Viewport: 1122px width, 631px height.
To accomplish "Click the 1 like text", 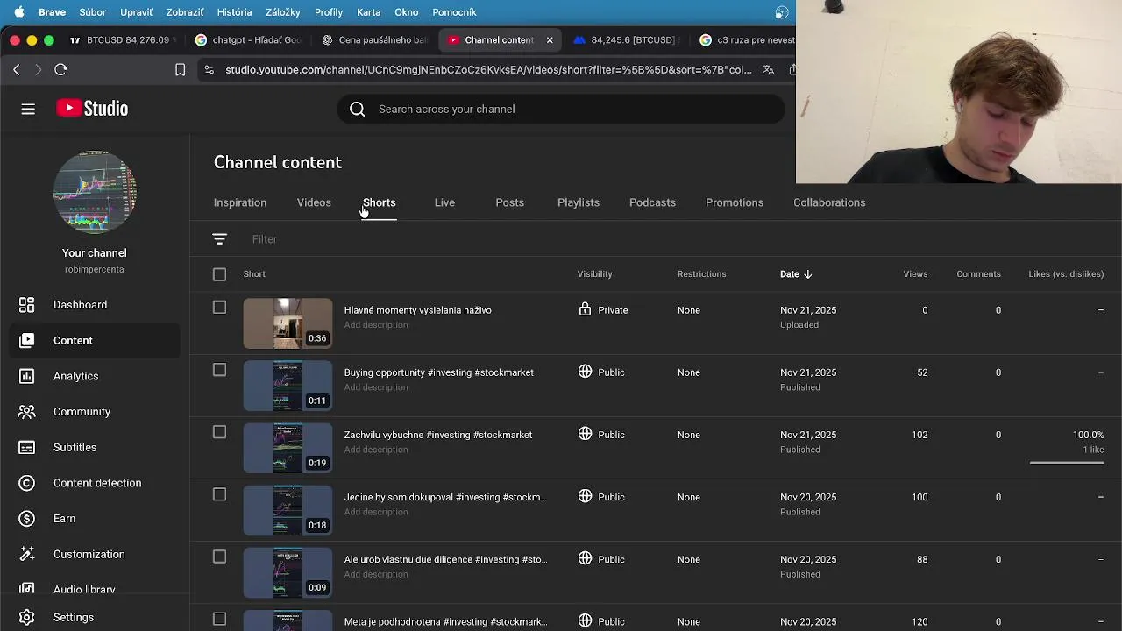I will click(x=1093, y=450).
